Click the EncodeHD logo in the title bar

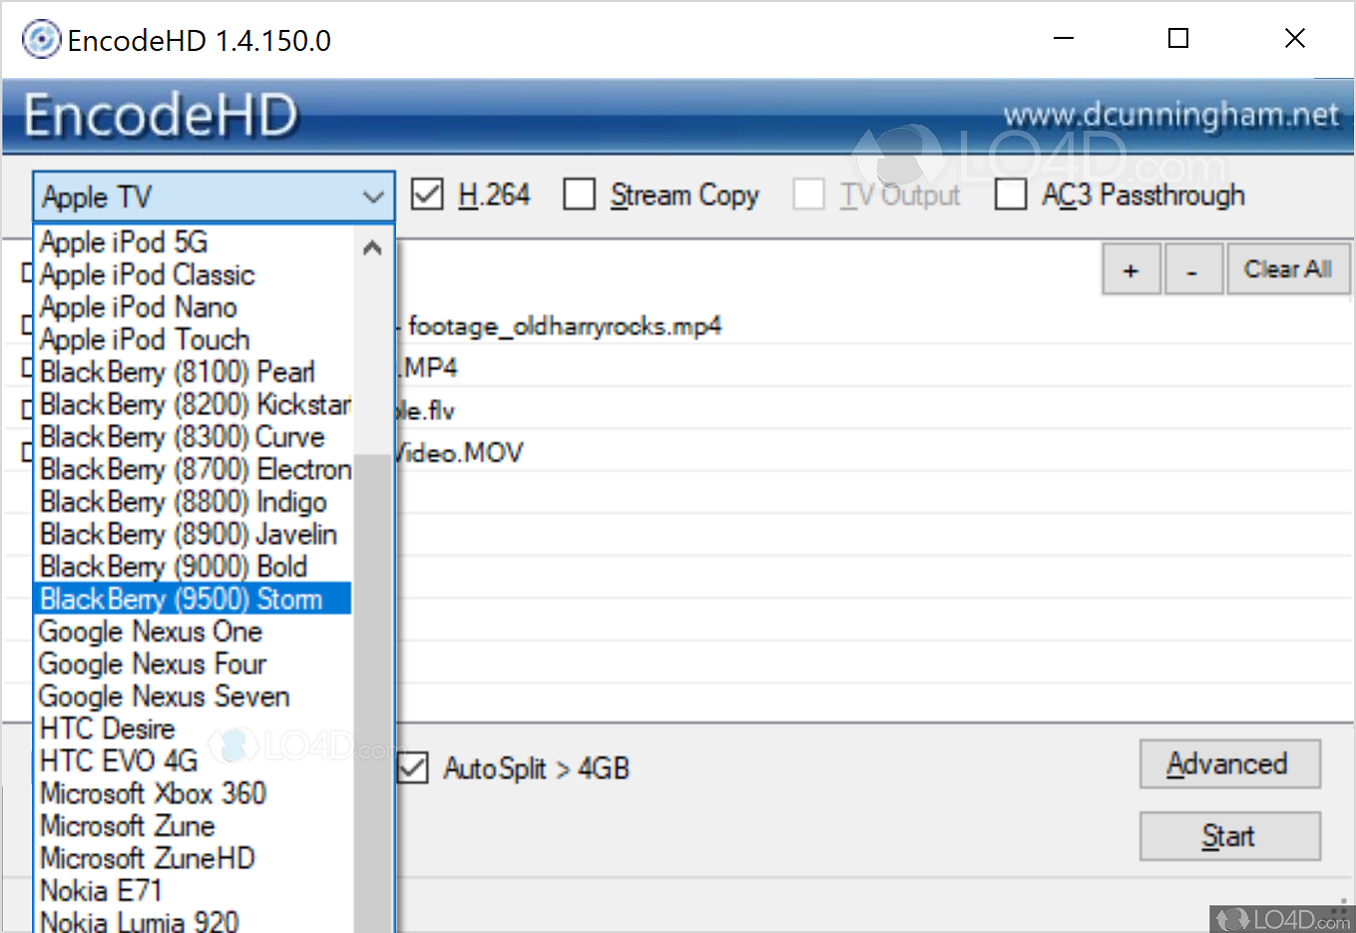(x=41, y=39)
